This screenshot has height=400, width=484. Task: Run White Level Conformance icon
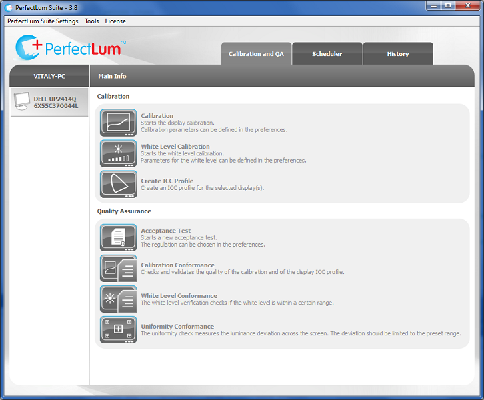[x=118, y=299]
